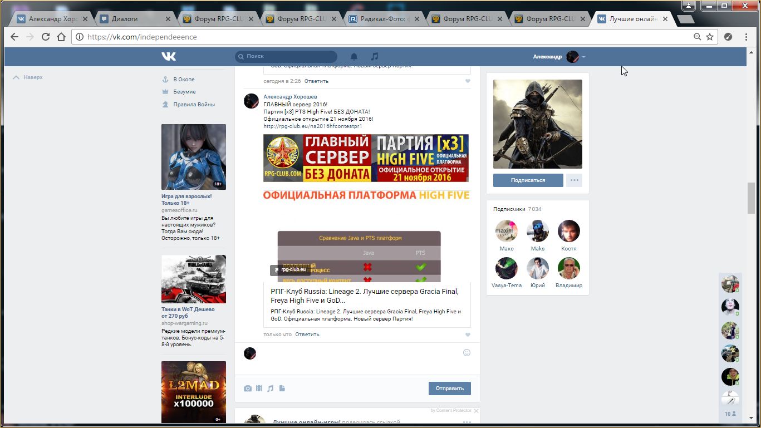
Task: Open the three-dot menu beside Подписаться
Action: click(x=574, y=180)
